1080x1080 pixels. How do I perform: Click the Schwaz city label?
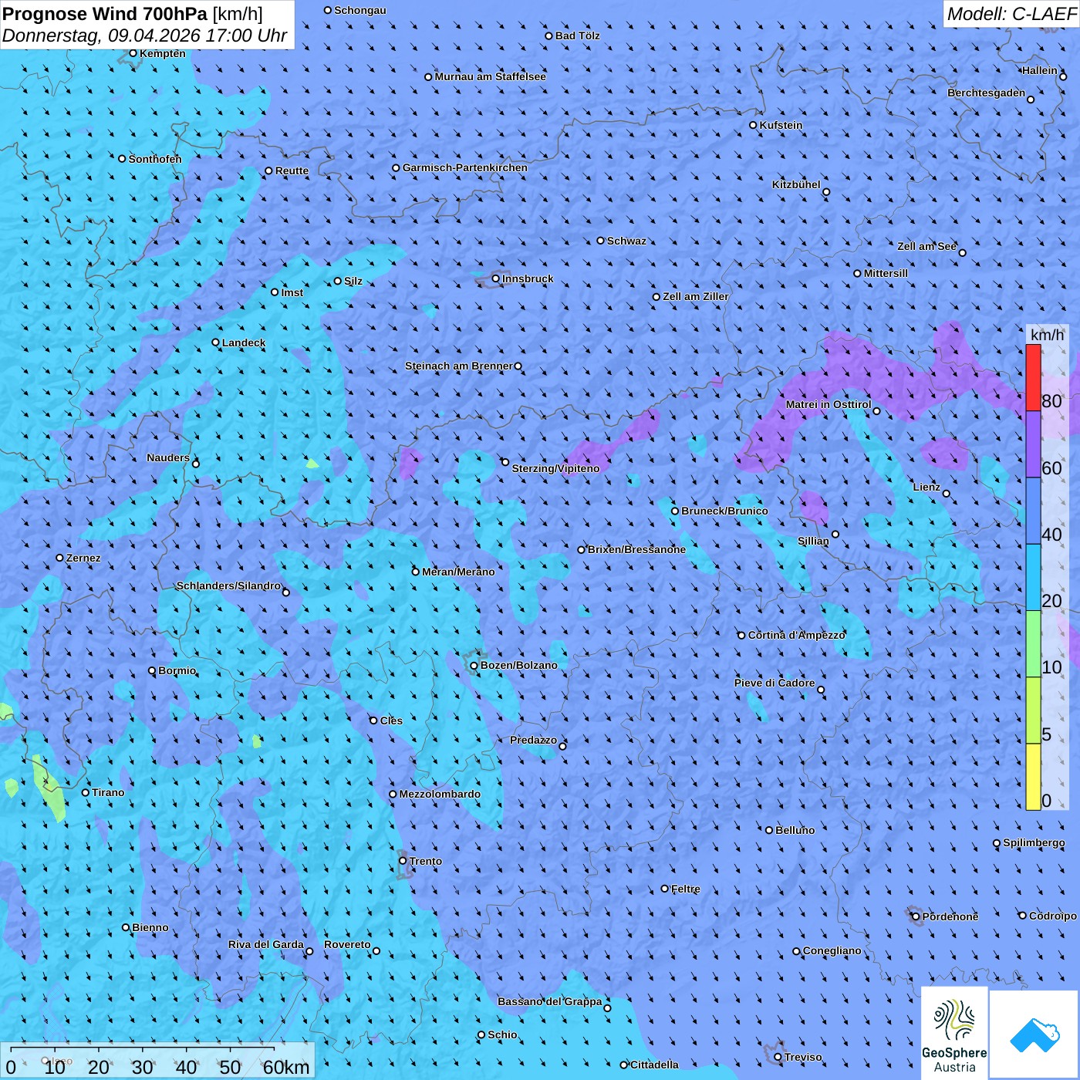coord(626,241)
